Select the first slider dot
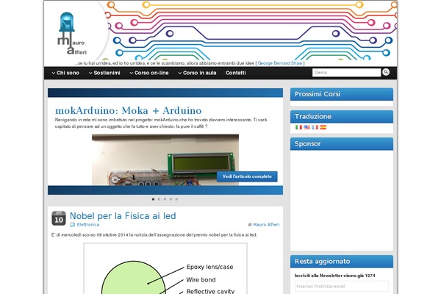 point(154,199)
